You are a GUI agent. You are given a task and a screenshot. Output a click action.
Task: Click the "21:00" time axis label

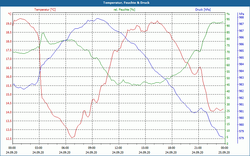pos(197,148)
